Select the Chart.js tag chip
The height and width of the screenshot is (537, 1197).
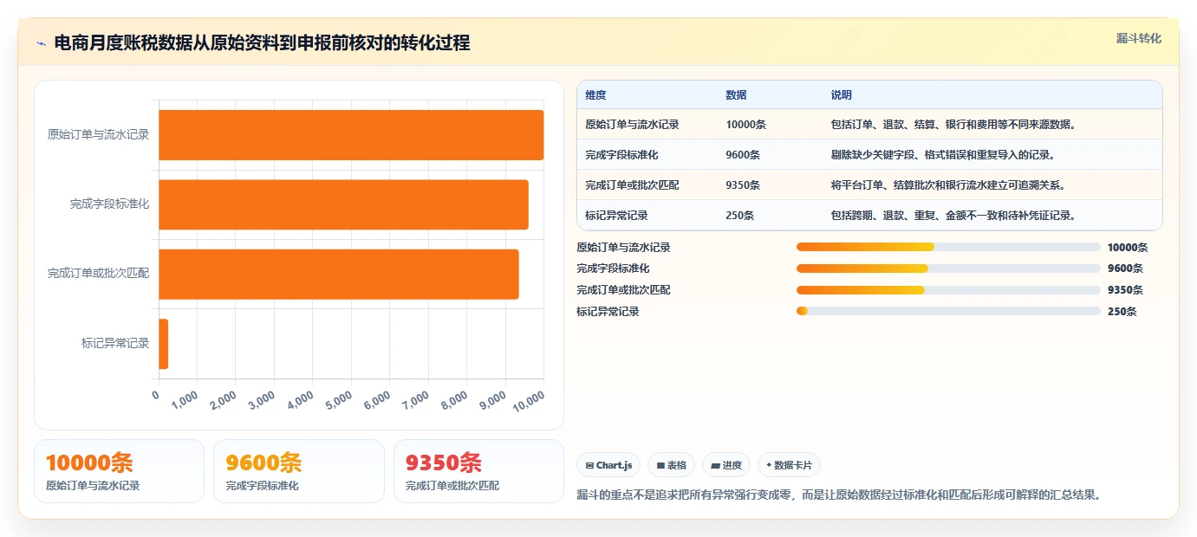click(608, 465)
